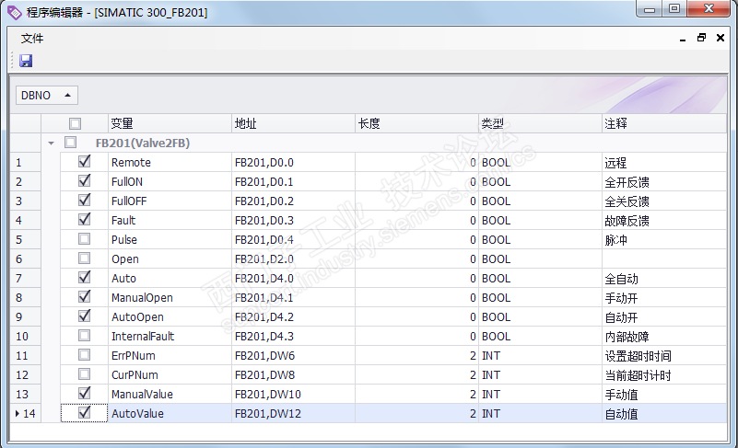Click the 全自动 comment cell
Viewport: 738px width, 448px height.
click(x=664, y=279)
